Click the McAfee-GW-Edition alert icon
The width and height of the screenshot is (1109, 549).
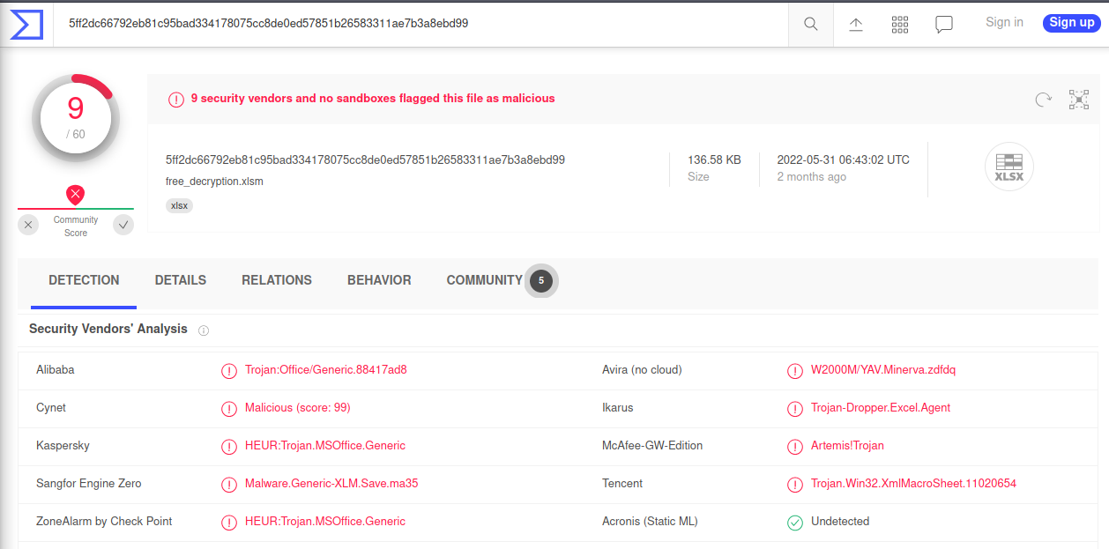(795, 447)
